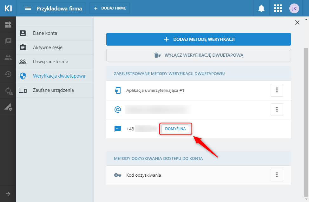Open the notifications bell
This screenshot has height=202, width=309.
[261, 8]
